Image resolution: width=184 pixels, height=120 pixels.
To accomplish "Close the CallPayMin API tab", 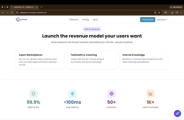I will 37,7.
